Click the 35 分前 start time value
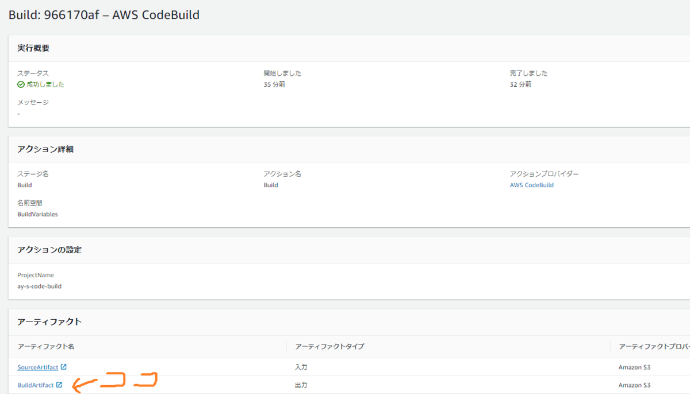 point(274,84)
